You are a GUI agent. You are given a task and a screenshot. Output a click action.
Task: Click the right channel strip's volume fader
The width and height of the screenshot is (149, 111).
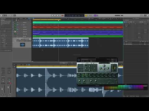8,87
